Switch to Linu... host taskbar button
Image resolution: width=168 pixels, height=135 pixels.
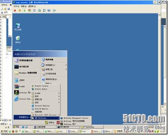(72, 131)
